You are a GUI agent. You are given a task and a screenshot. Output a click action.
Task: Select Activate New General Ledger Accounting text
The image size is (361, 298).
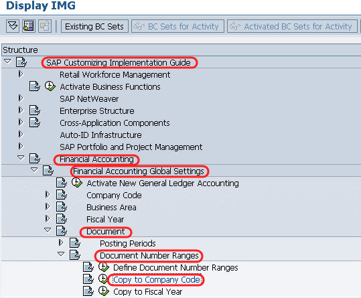[x=163, y=183]
